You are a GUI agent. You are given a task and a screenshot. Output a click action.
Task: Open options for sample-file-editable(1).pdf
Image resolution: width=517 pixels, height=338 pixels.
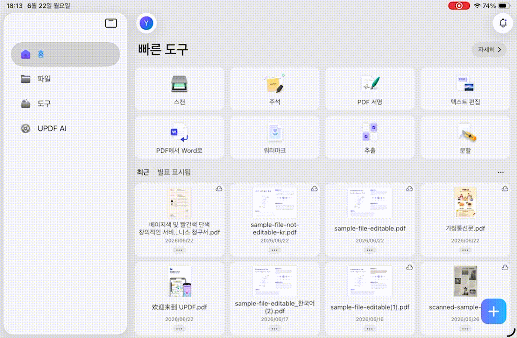(370, 329)
